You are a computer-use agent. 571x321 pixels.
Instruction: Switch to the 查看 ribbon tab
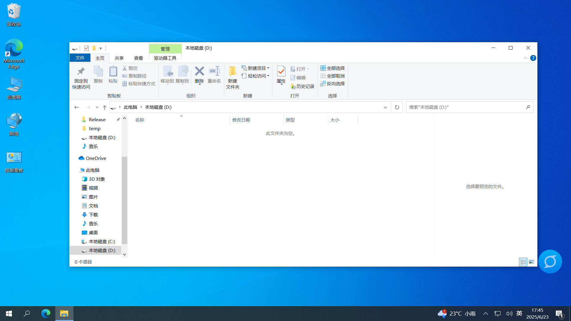point(139,58)
